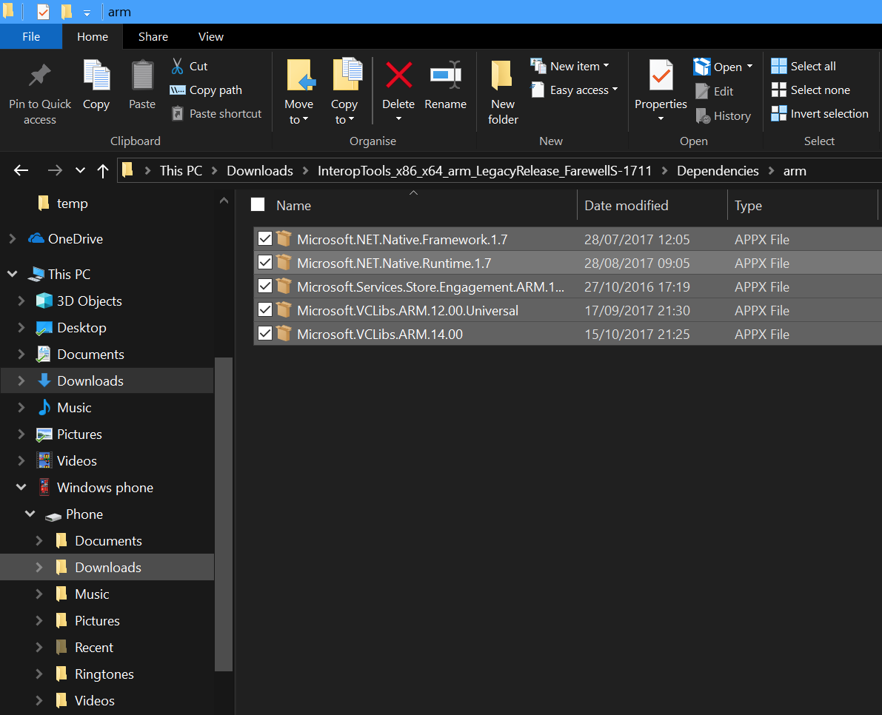Click the History ribbon icon
This screenshot has height=715, width=882.
(703, 115)
